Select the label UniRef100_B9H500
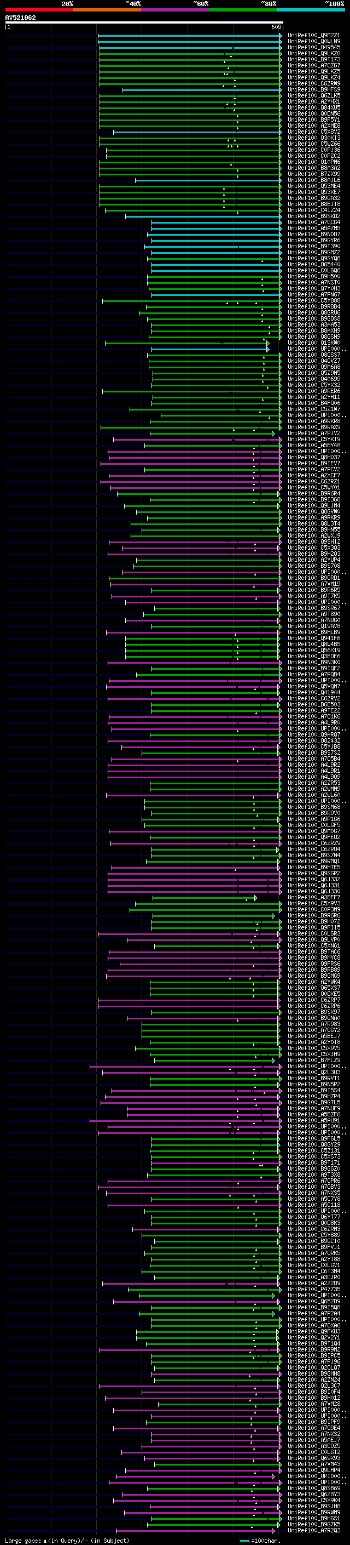The width and height of the screenshot is (350, 1545). tap(313, 276)
